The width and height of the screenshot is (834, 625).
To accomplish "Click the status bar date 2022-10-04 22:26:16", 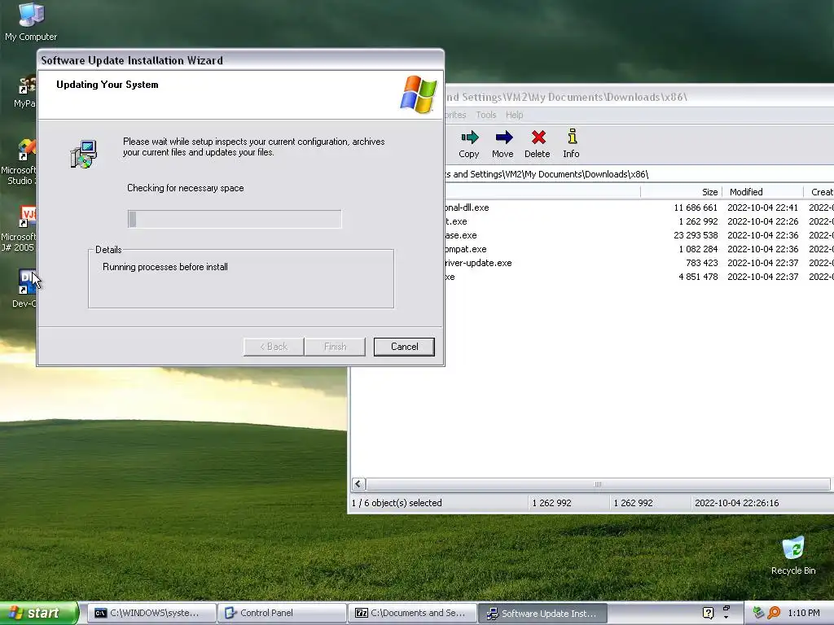I will [736, 503].
